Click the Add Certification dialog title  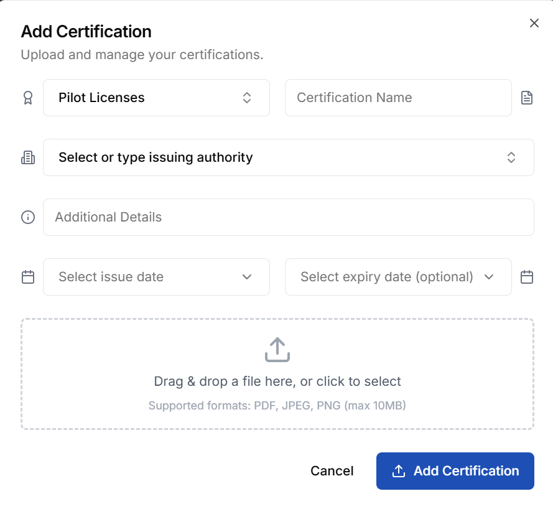pyautogui.click(x=86, y=31)
